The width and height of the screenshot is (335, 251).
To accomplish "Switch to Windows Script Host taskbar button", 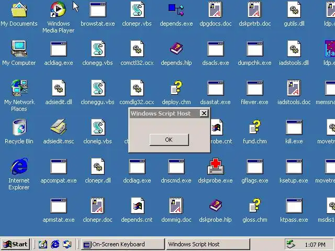I will tap(208, 244).
